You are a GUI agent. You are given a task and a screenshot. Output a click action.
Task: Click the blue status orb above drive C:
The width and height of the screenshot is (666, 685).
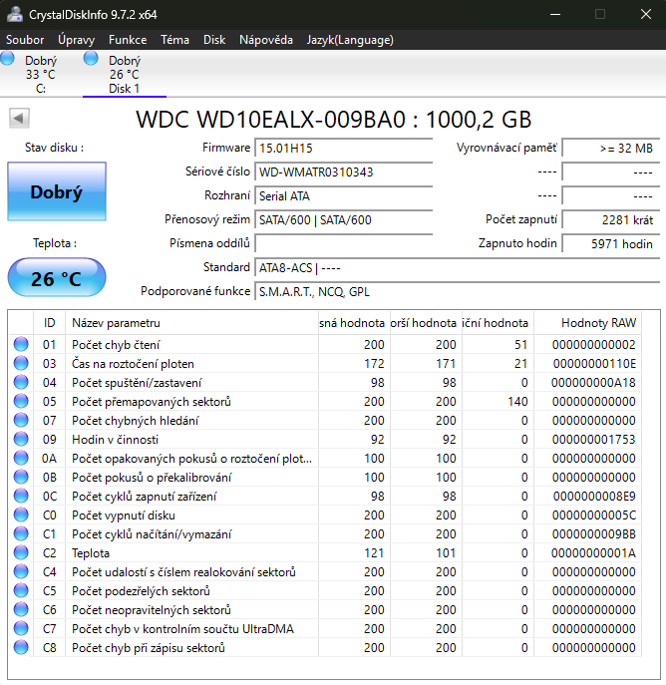[9, 59]
